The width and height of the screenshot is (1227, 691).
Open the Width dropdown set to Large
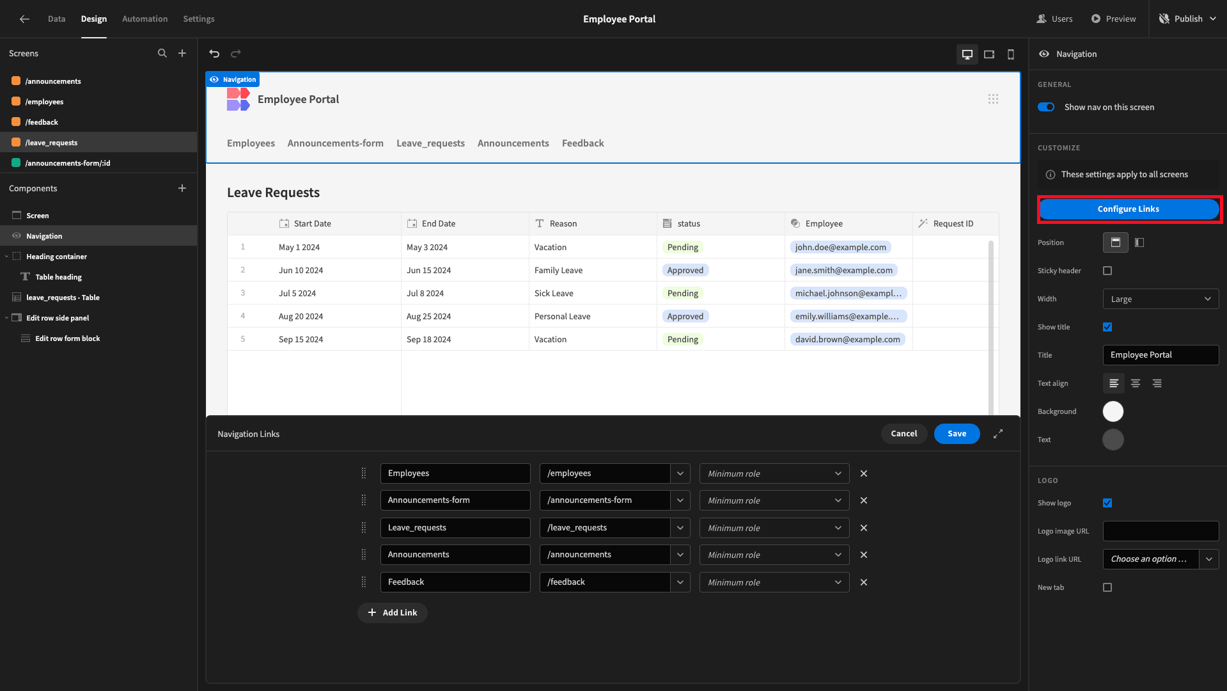pos(1161,299)
